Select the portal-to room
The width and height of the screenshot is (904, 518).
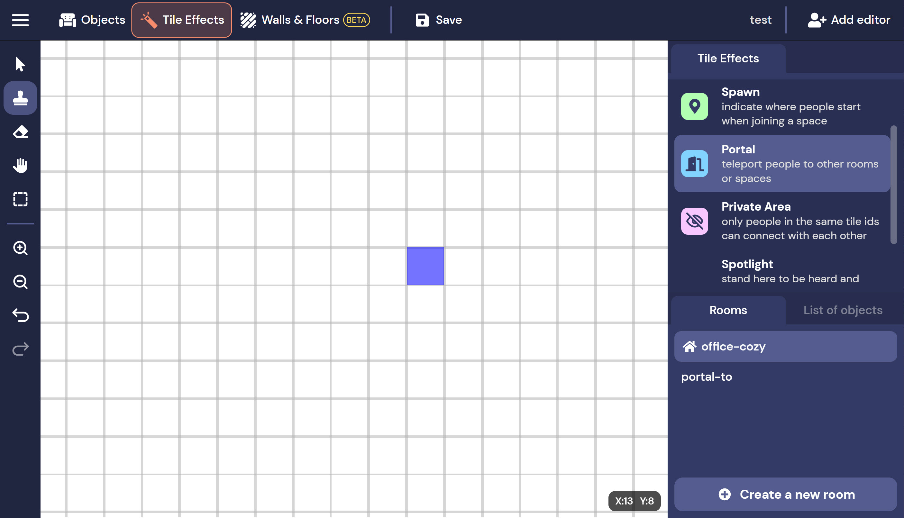pos(707,377)
